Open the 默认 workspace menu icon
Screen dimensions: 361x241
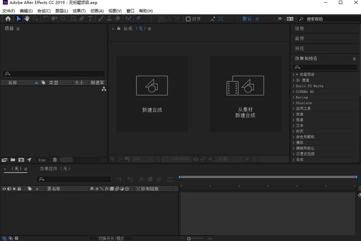[257, 19]
